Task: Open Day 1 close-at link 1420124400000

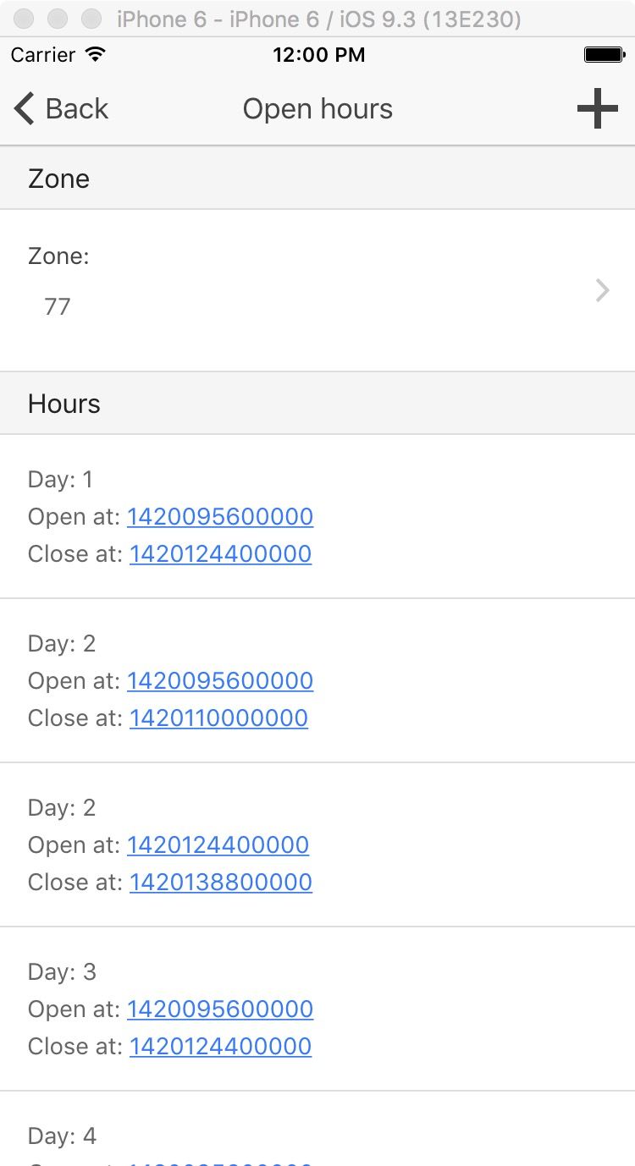Action: point(220,553)
